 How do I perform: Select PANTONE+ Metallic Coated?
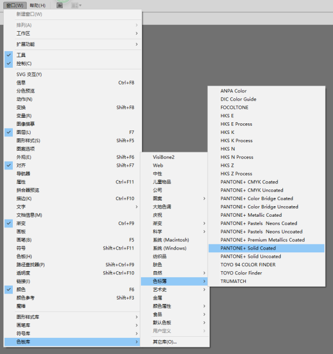click(266, 215)
